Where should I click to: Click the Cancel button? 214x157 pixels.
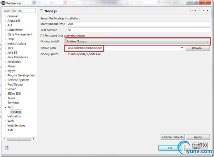[196, 148]
